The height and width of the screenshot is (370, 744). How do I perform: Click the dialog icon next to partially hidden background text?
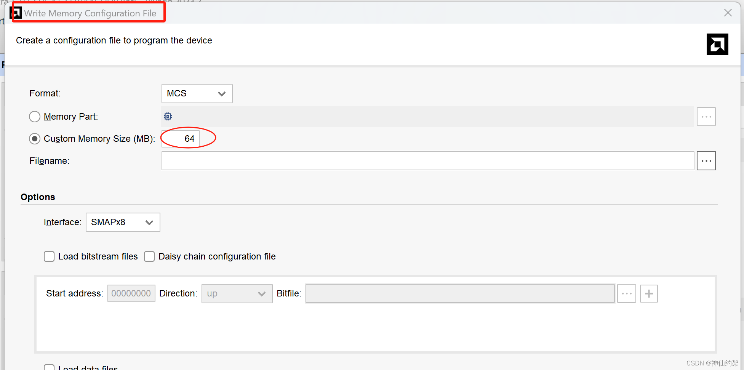pyautogui.click(x=17, y=12)
